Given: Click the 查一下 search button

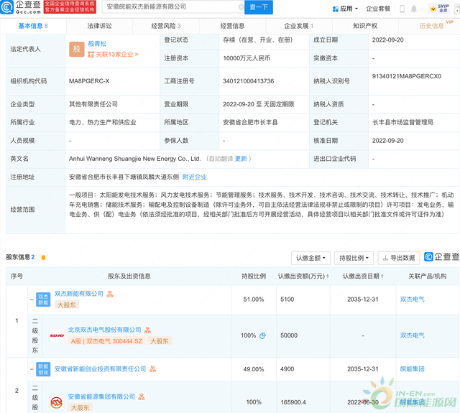Looking at the screenshot, I should click(259, 7).
